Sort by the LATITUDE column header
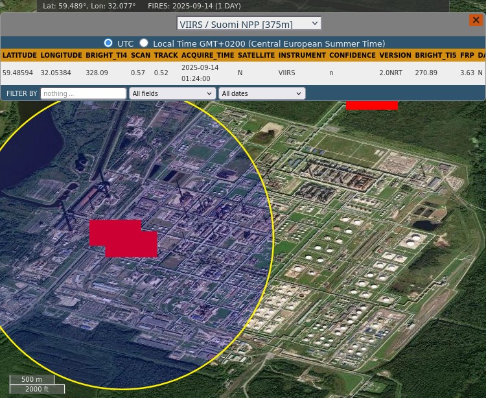 click(19, 56)
